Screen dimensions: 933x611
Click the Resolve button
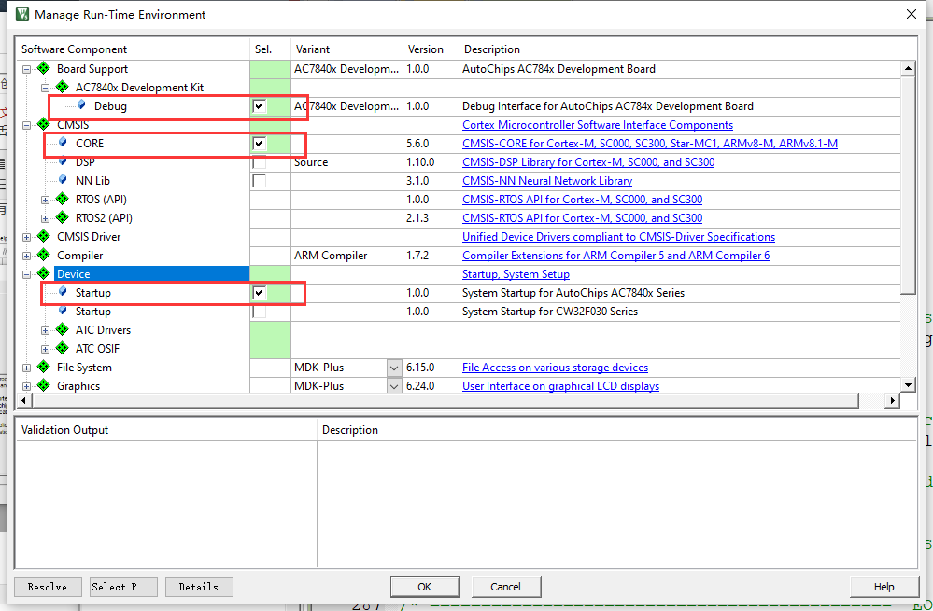(47, 587)
